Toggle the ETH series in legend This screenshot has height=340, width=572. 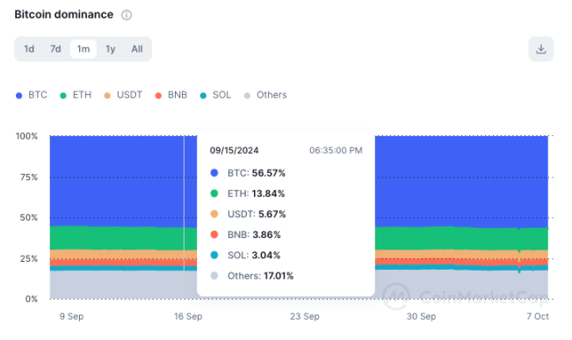click(76, 95)
